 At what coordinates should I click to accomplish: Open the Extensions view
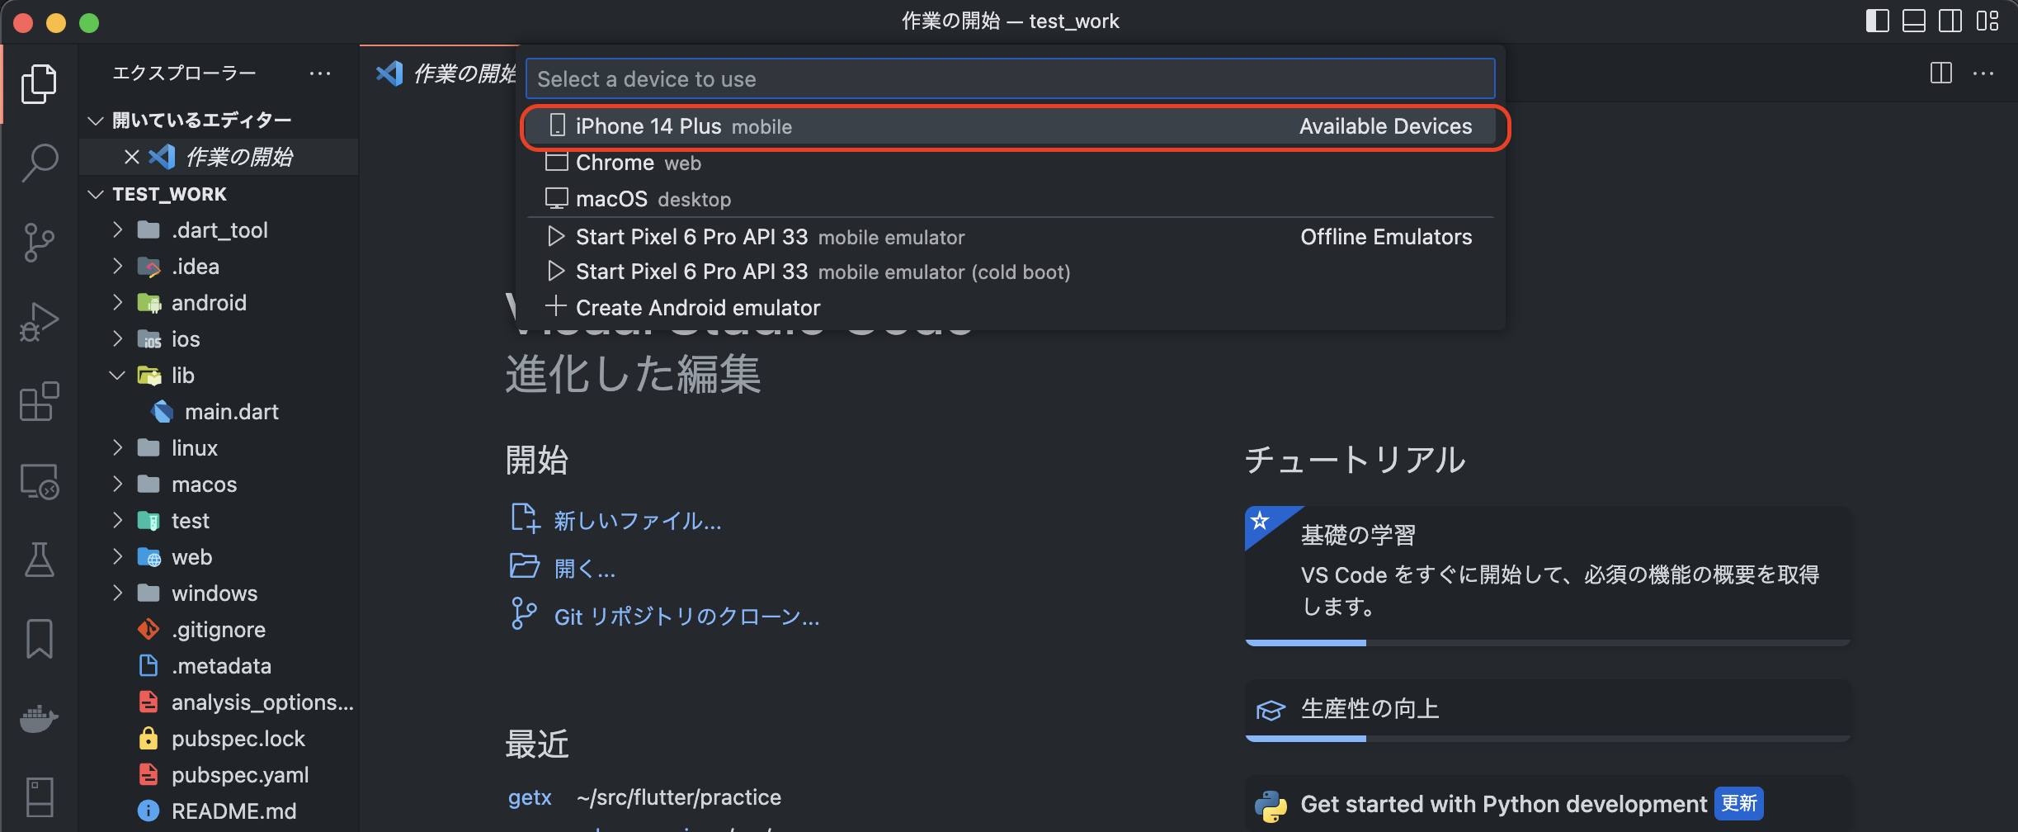pyautogui.click(x=40, y=401)
